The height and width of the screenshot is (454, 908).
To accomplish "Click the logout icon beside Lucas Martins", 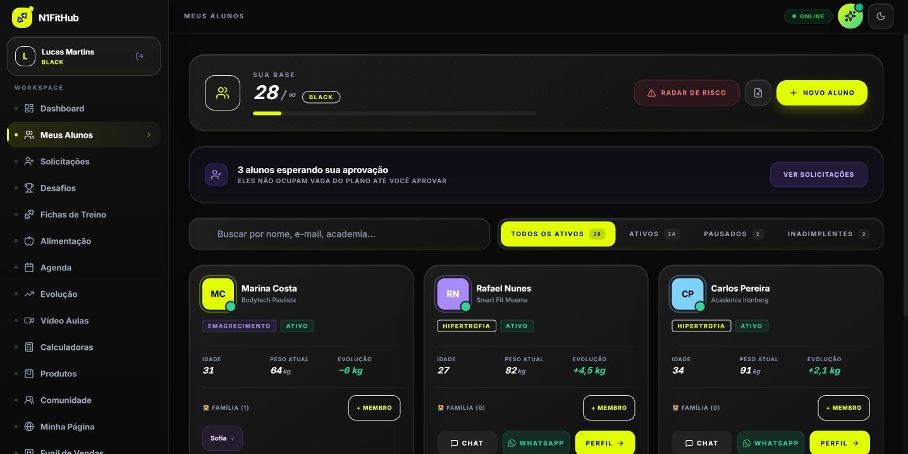I will click(140, 56).
